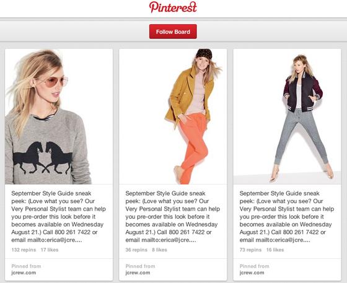Click the Follow Board button

173,32
